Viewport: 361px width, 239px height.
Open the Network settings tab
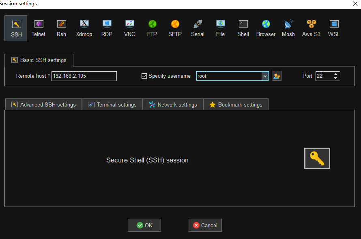[x=173, y=105]
